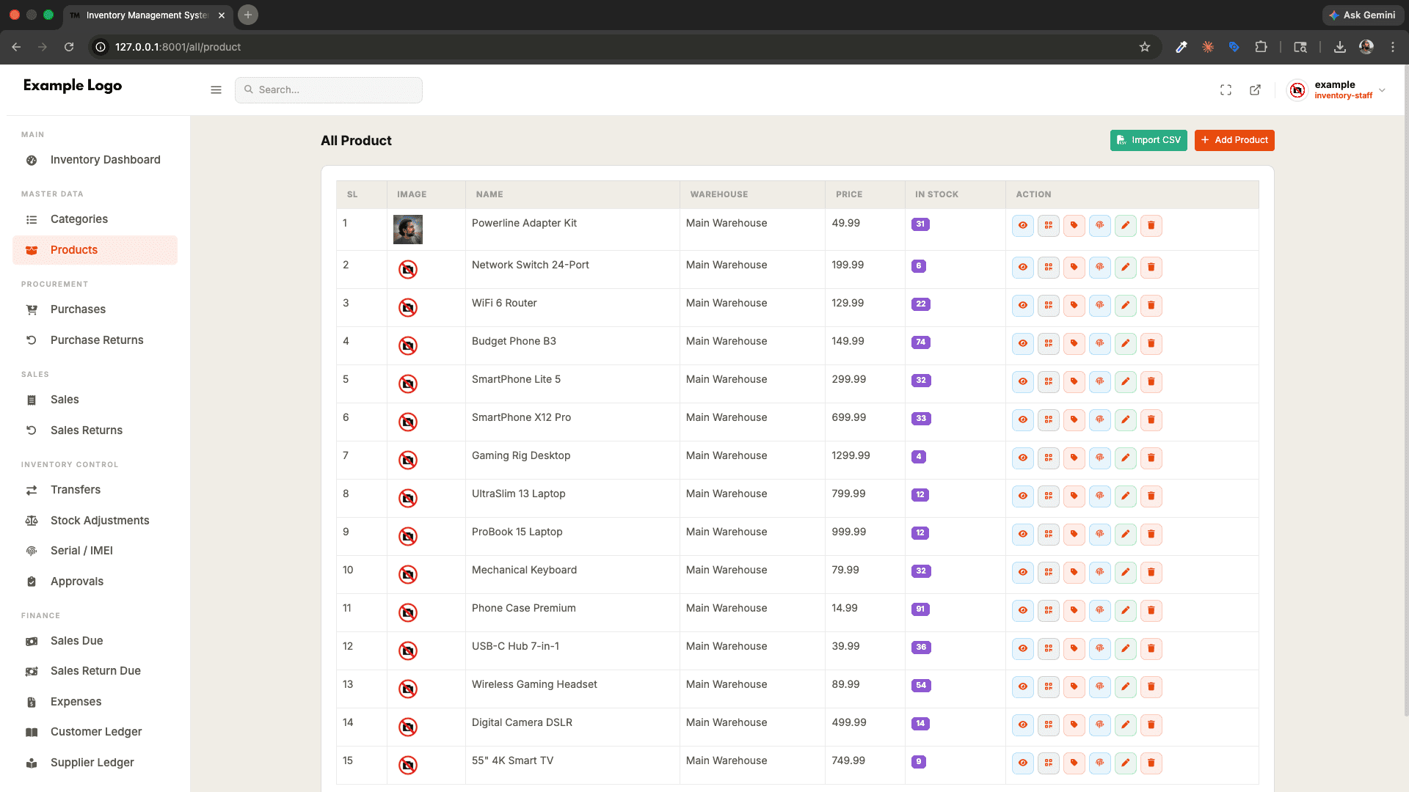Open Stock Adjustments page
1409x792 pixels.
click(95, 521)
